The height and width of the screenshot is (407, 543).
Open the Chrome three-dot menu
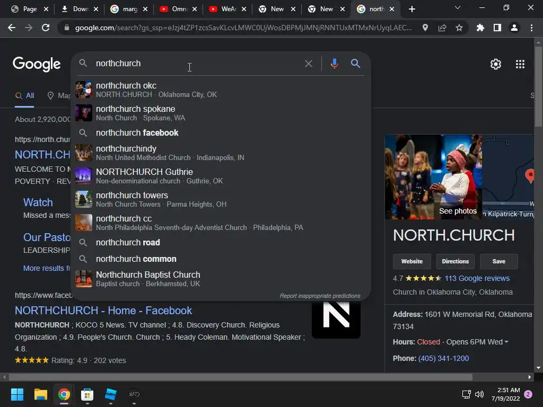[x=531, y=28]
